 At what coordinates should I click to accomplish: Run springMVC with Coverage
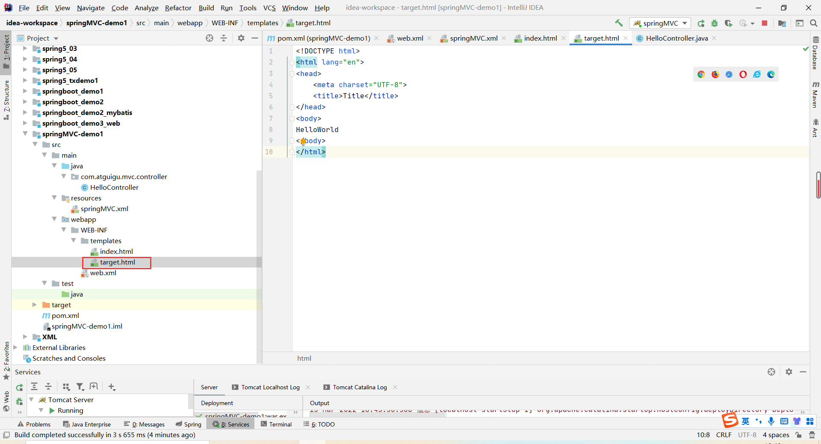tap(729, 23)
